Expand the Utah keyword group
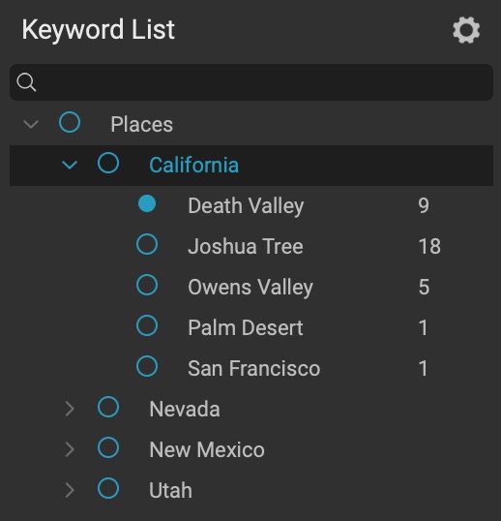The height and width of the screenshot is (521, 501). click(70, 490)
